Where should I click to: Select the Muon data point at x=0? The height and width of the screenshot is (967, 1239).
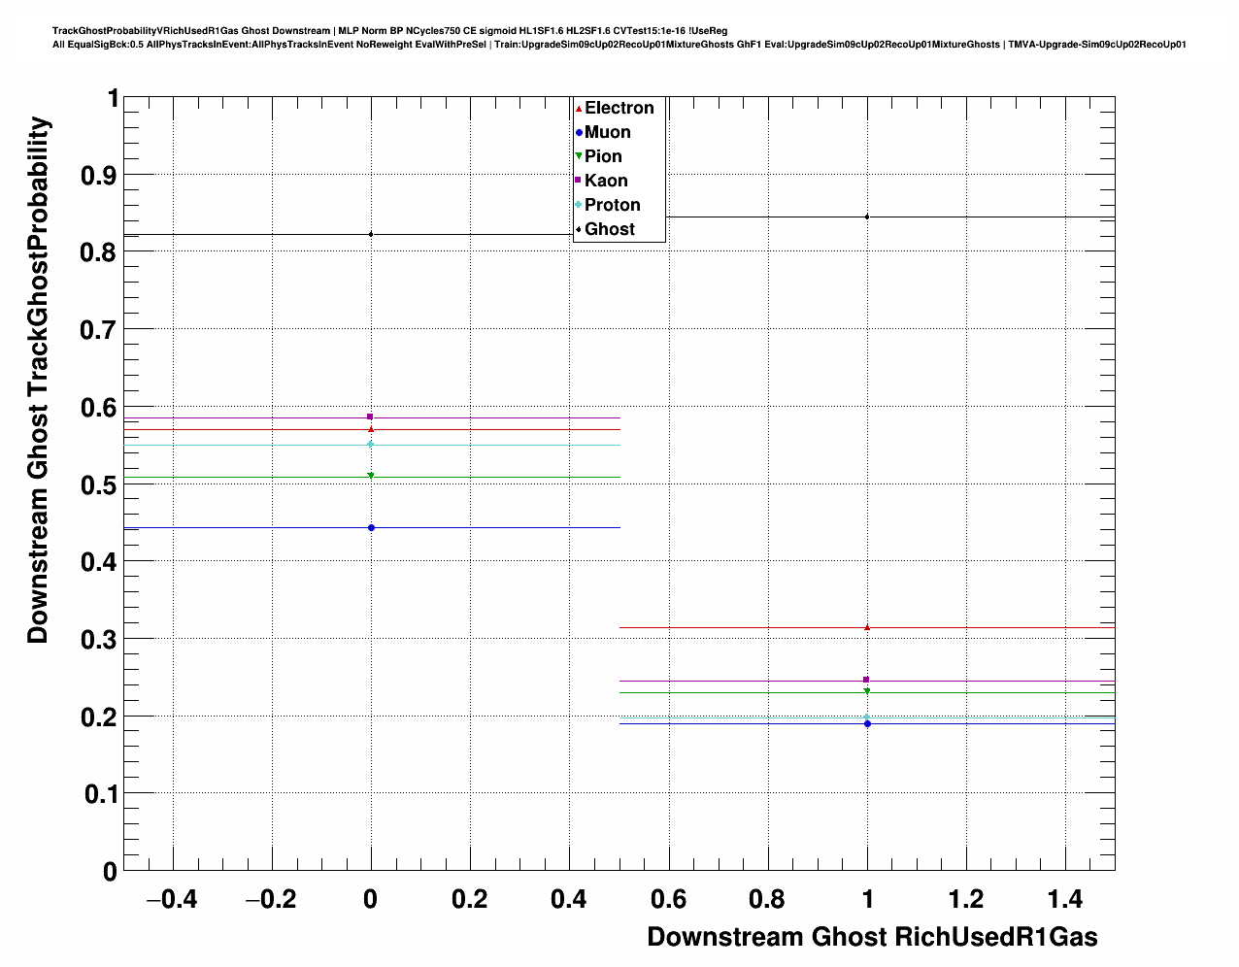[x=371, y=527]
